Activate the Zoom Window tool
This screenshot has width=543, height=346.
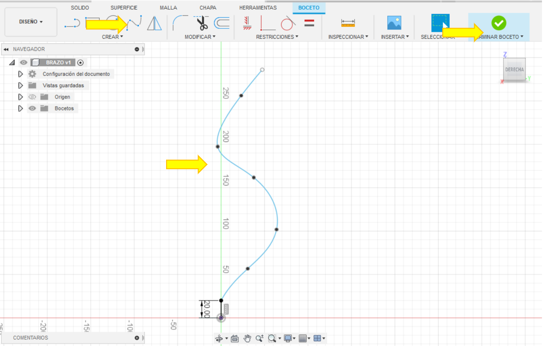click(x=272, y=338)
